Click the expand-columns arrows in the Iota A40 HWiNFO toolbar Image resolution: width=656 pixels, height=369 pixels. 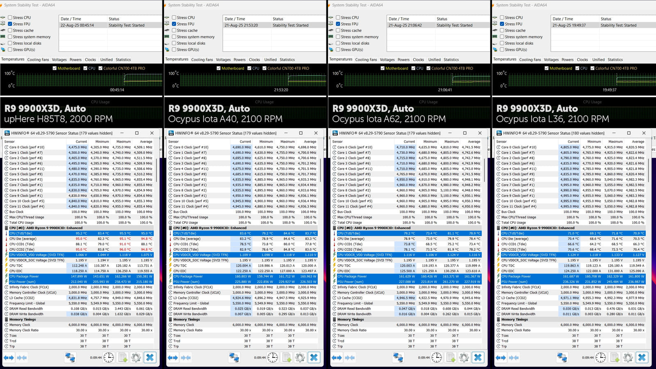coord(173,358)
